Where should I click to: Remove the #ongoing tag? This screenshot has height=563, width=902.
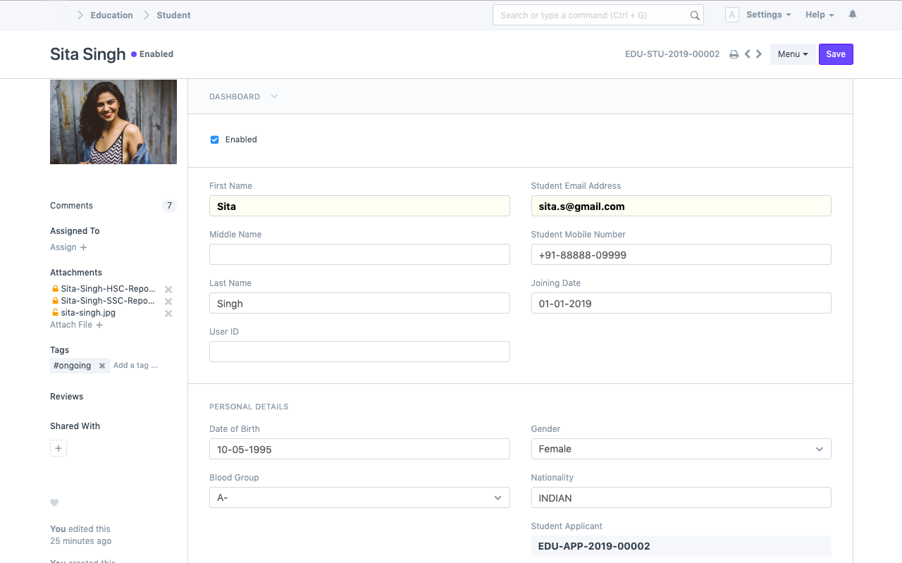tap(102, 366)
